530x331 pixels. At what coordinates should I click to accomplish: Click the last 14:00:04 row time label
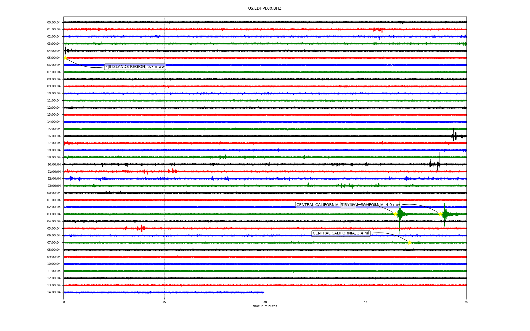point(54,292)
